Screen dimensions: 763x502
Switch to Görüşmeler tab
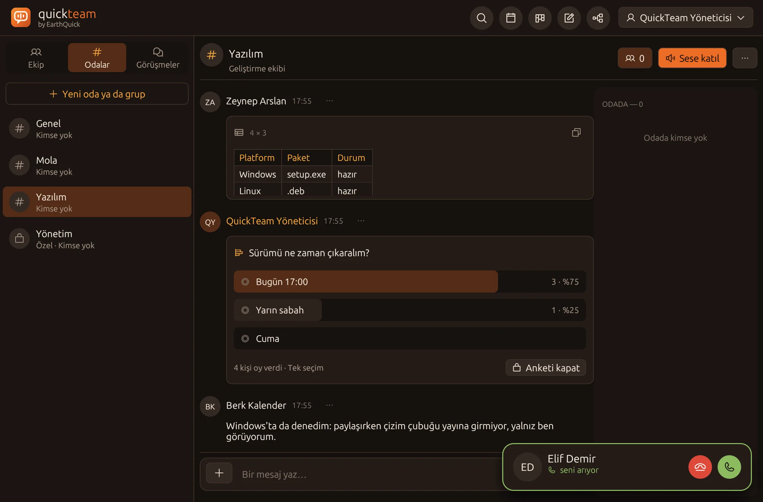click(x=158, y=58)
